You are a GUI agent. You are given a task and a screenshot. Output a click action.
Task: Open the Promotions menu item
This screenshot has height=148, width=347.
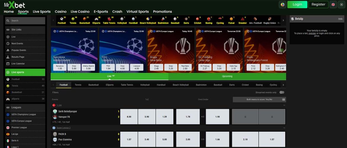click(163, 12)
